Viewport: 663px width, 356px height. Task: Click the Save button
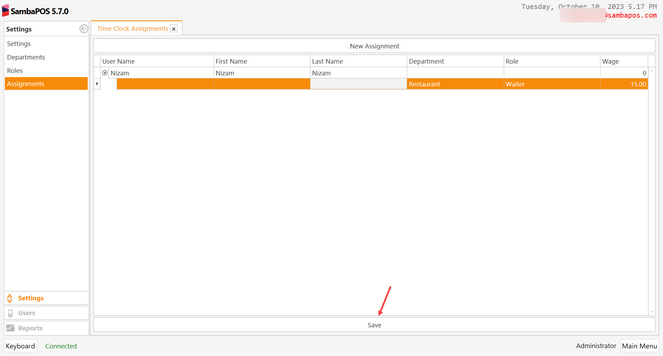coord(374,325)
